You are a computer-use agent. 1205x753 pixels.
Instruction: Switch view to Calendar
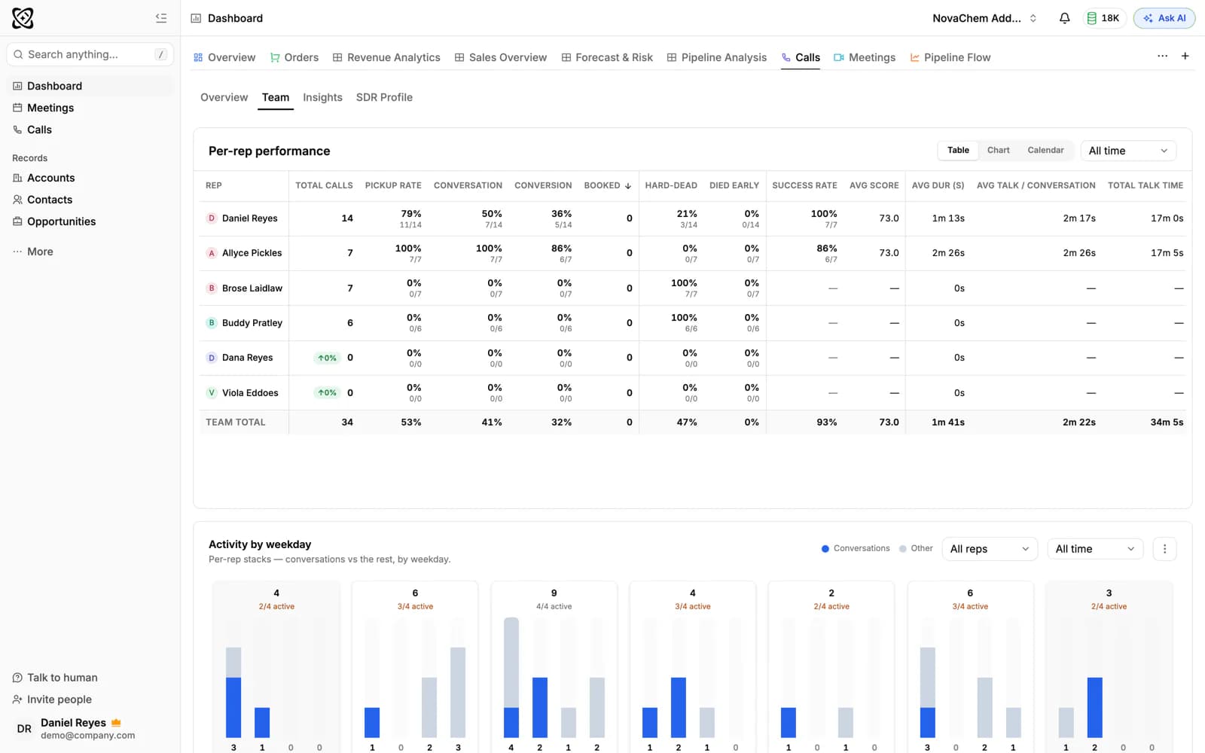click(x=1045, y=151)
